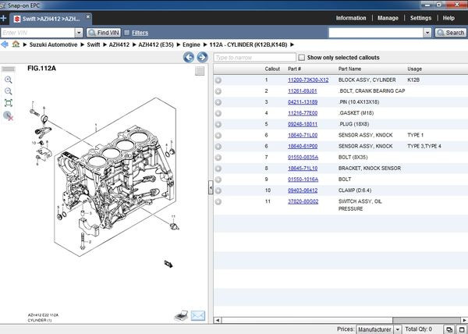Click the home icon in breadcrumb
Viewport: 468px width, 334px height.
coord(16,45)
